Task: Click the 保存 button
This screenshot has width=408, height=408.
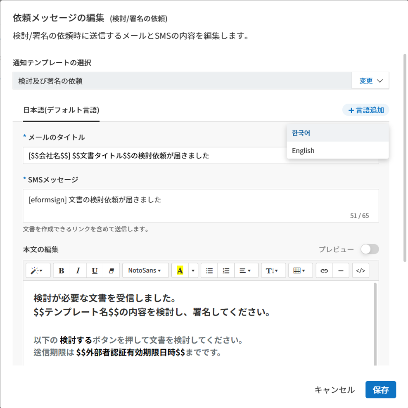Action: [380, 390]
